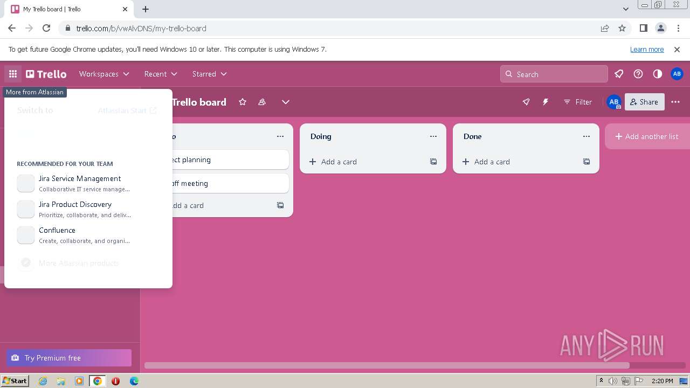The image size is (690, 388).
Task: Focus the Trello search field
Action: click(554, 74)
